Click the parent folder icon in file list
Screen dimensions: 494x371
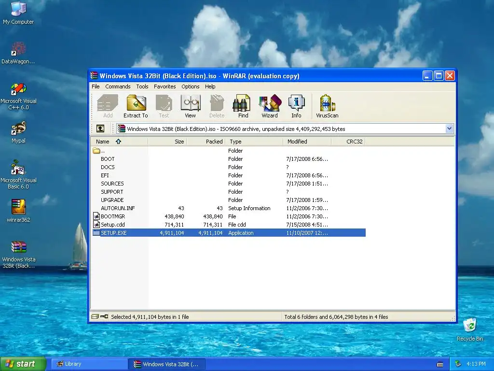tap(96, 151)
